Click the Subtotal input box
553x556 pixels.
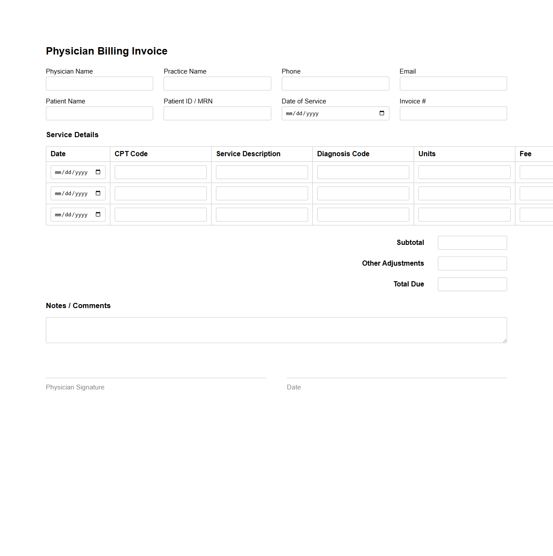(472, 242)
